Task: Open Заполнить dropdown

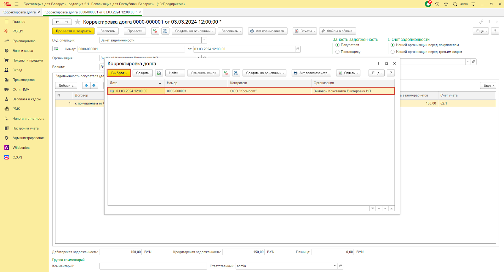Action: tap(231, 31)
